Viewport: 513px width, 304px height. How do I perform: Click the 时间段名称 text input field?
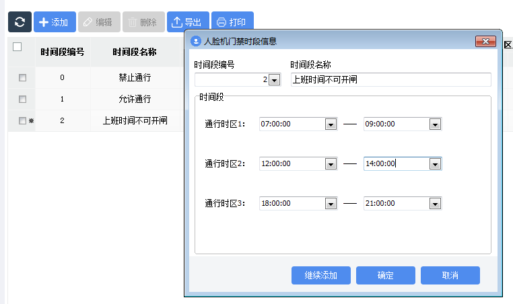(x=391, y=79)
